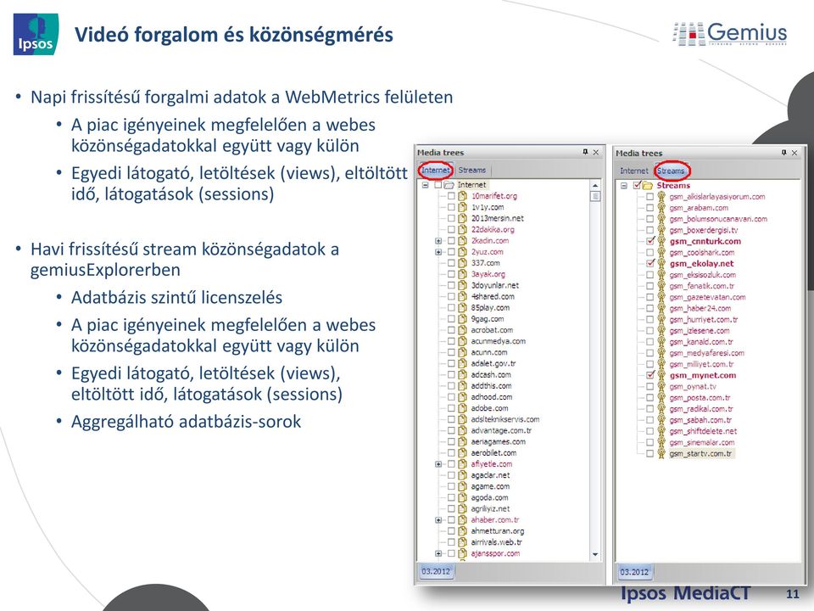Click folder icon of Streams root node

[647, 186]
